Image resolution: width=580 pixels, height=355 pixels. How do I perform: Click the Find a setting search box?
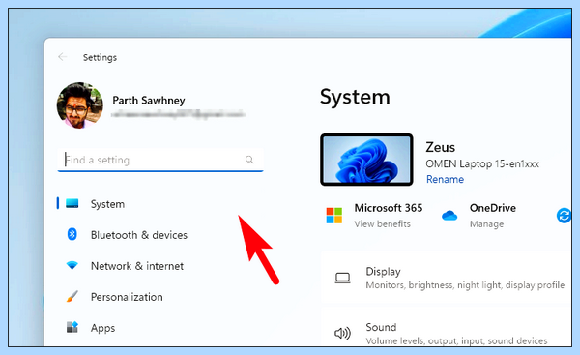160,160
